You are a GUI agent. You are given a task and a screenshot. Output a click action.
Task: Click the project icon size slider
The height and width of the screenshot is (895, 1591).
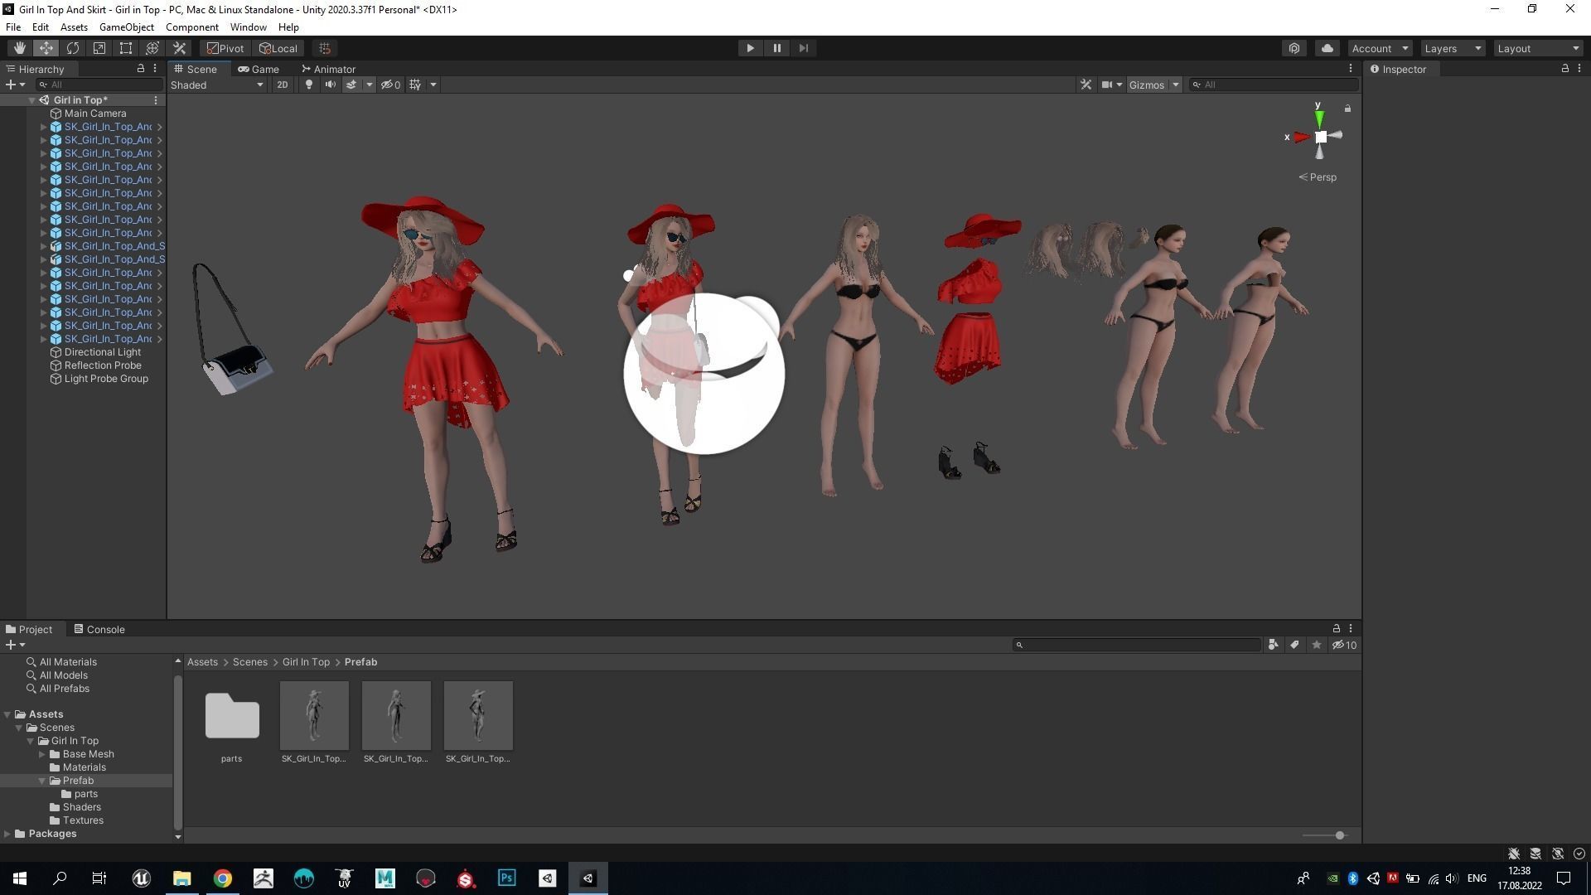1339,835
